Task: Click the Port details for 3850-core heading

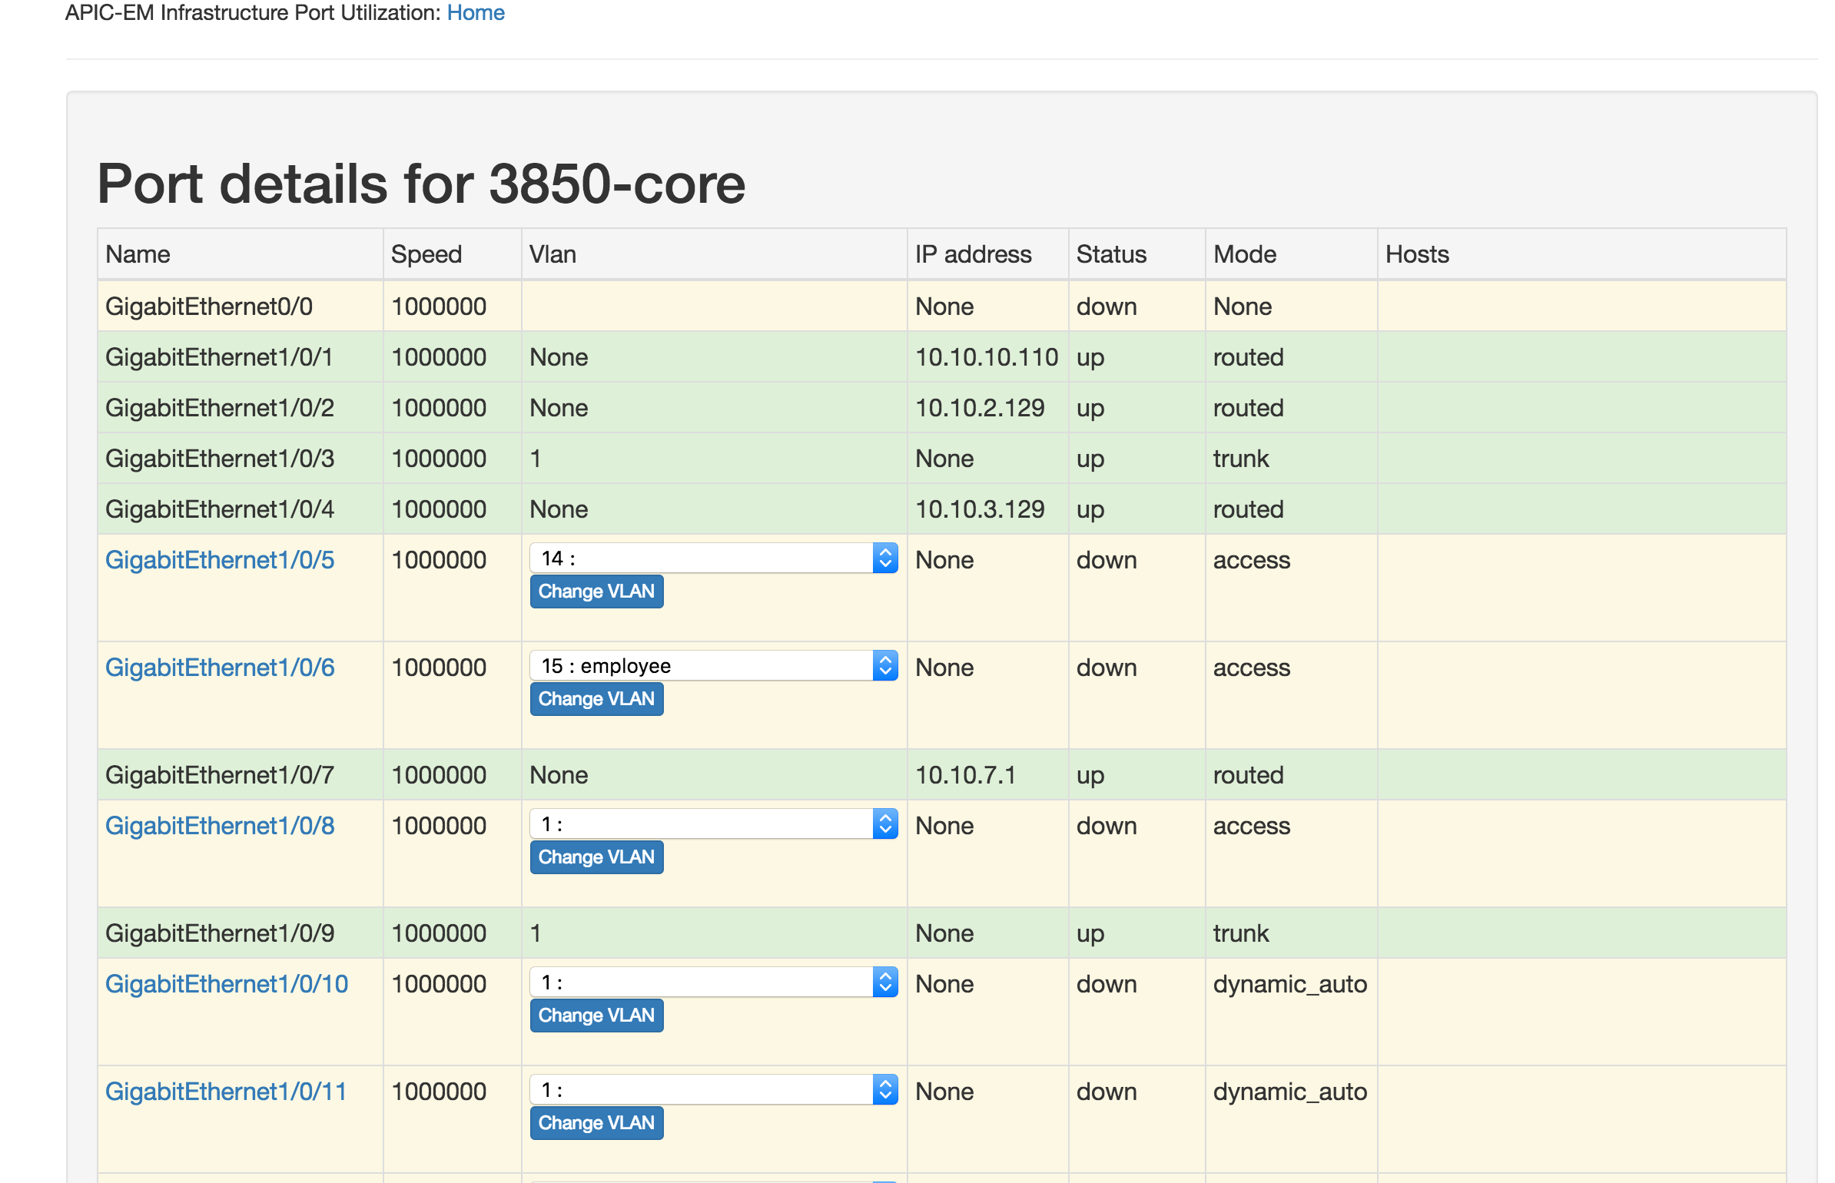Action: coord(421,184)
